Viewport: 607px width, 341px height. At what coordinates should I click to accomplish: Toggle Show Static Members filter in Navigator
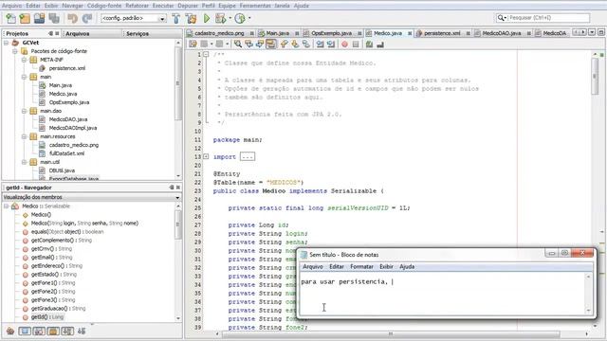click(x=39, y=331)
